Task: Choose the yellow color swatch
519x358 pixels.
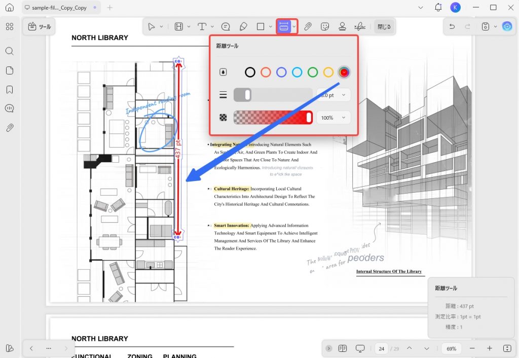Action: coord(328,72)
